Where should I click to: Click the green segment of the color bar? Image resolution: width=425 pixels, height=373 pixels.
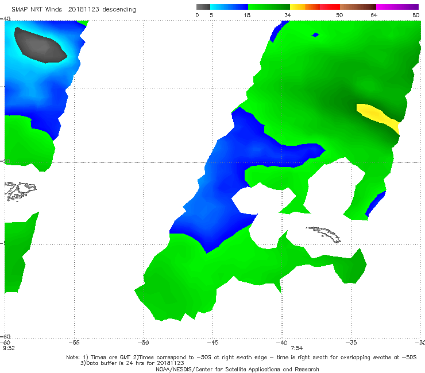coord(269,7)
